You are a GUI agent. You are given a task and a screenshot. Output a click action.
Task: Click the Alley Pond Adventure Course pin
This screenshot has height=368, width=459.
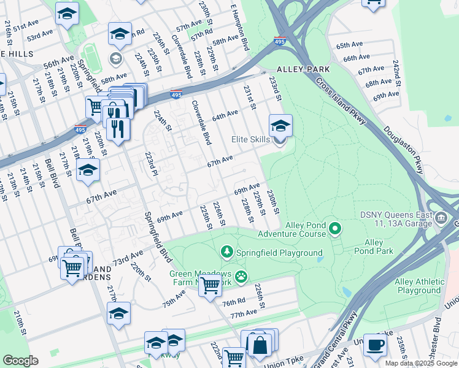point(336,229)
